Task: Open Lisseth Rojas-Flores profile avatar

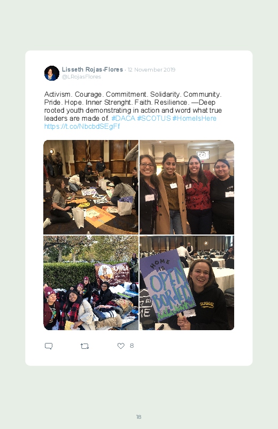Action: [x=52, y=73]
